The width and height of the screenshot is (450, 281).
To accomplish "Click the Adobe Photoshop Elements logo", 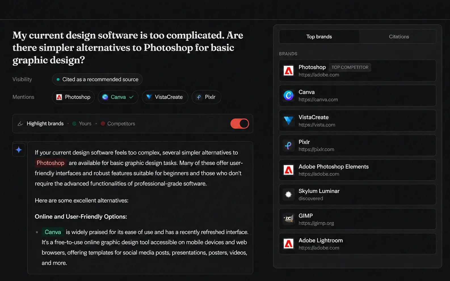I will tap(289, 170).
